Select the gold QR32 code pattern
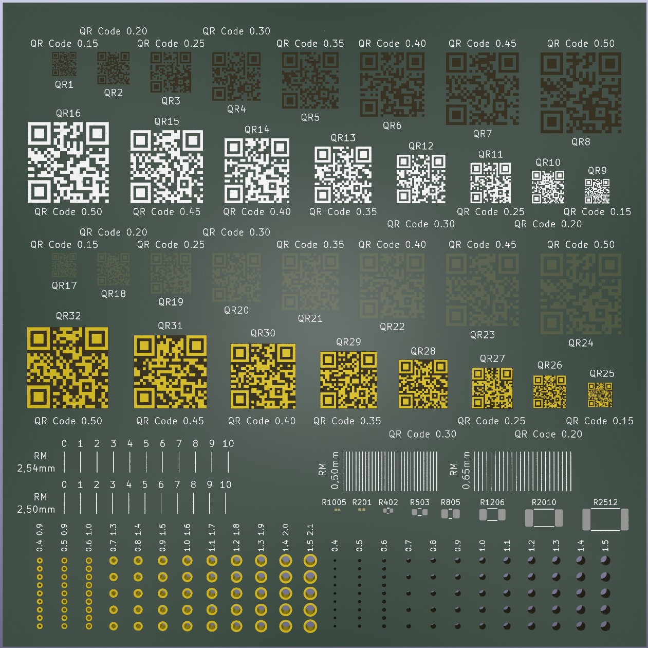This screenshot has width=648, height=648. click(x=68, y=368)
